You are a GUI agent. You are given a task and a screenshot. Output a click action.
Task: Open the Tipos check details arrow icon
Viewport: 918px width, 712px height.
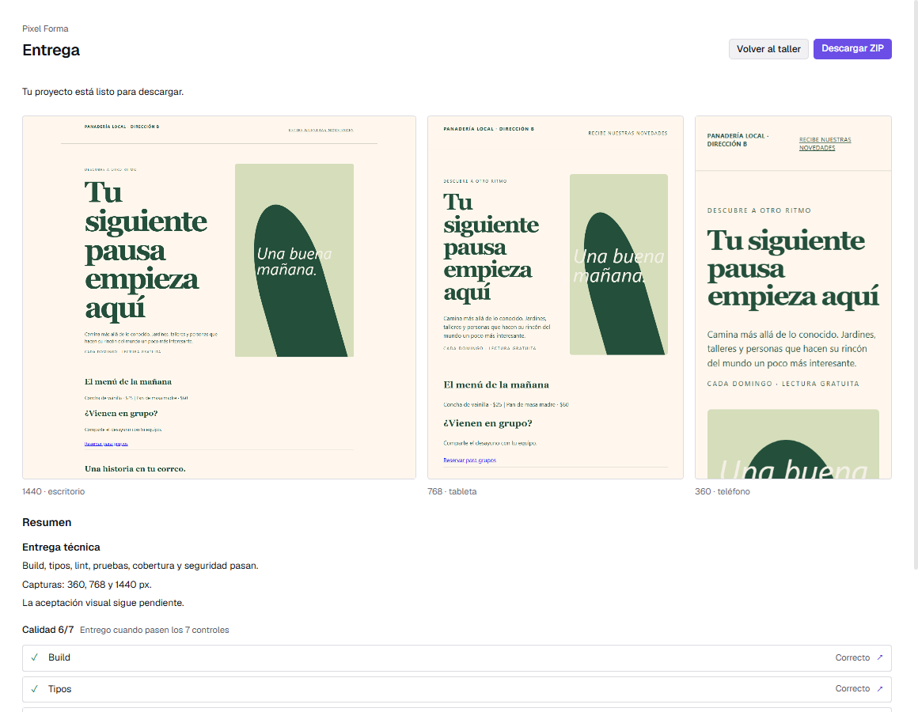(879, 688)
